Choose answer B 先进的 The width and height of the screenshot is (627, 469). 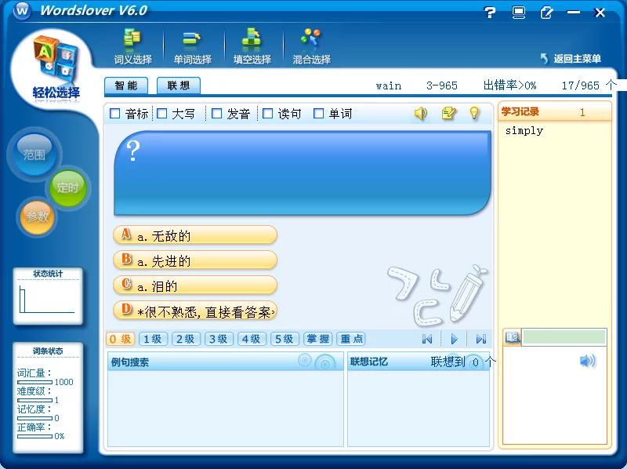[x=195, y=260]
